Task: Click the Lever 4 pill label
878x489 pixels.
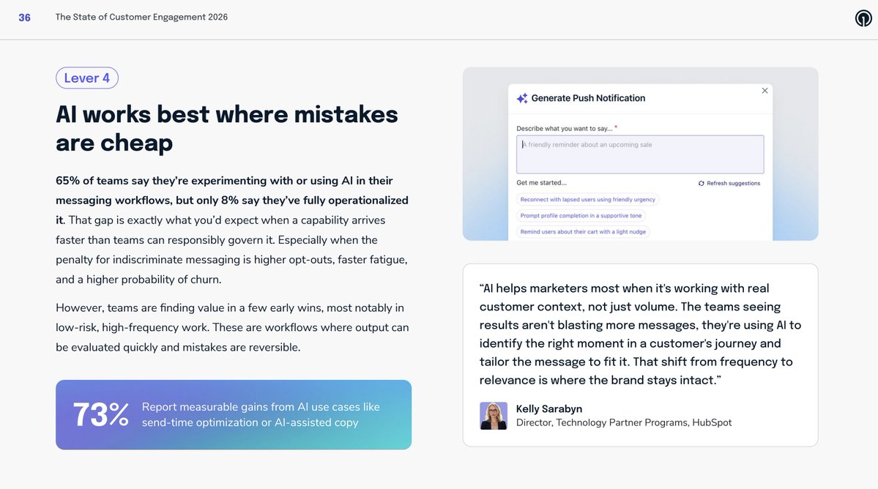Action: pos(87,78)
